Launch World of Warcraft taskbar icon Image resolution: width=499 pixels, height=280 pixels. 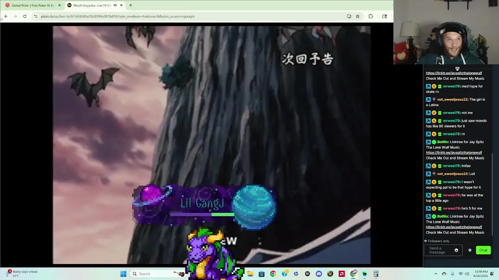330,274
